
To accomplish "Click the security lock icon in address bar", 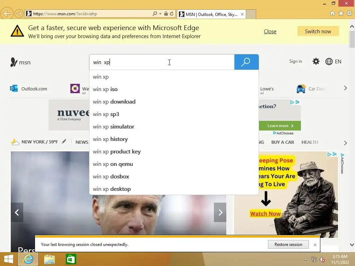I will [x=166, y=14].
